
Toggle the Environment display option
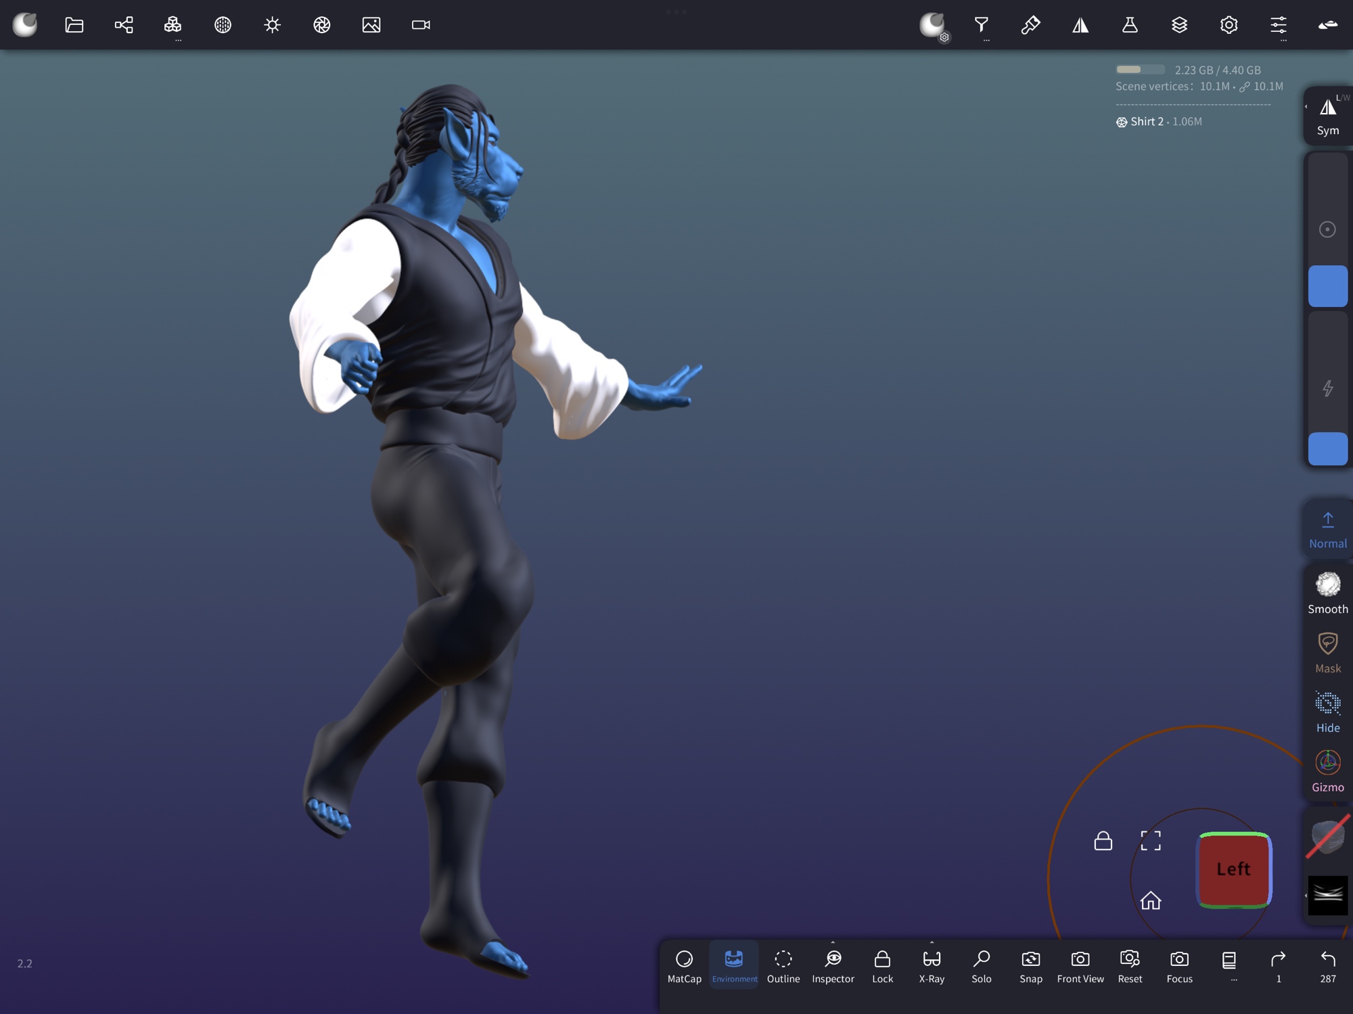pyautogui.click(x=734, y=965)
